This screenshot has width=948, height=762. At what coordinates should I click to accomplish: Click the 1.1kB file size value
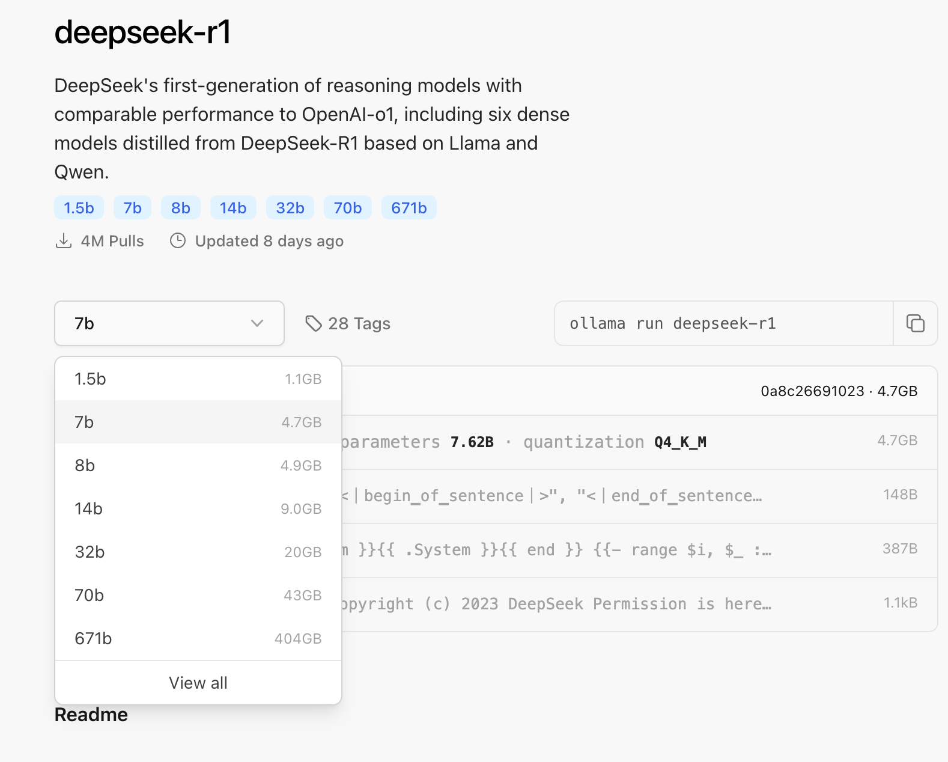[901, 603]
